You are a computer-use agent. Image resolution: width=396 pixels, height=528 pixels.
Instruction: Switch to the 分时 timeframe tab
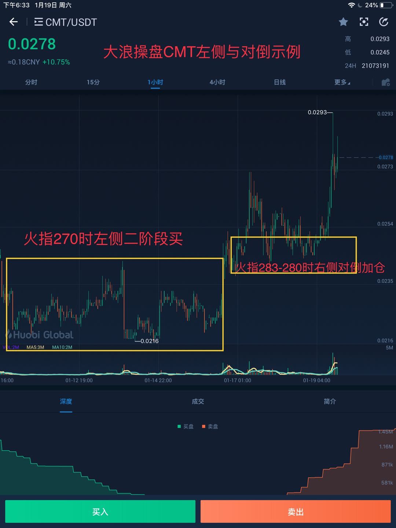[x=31, y=82]
